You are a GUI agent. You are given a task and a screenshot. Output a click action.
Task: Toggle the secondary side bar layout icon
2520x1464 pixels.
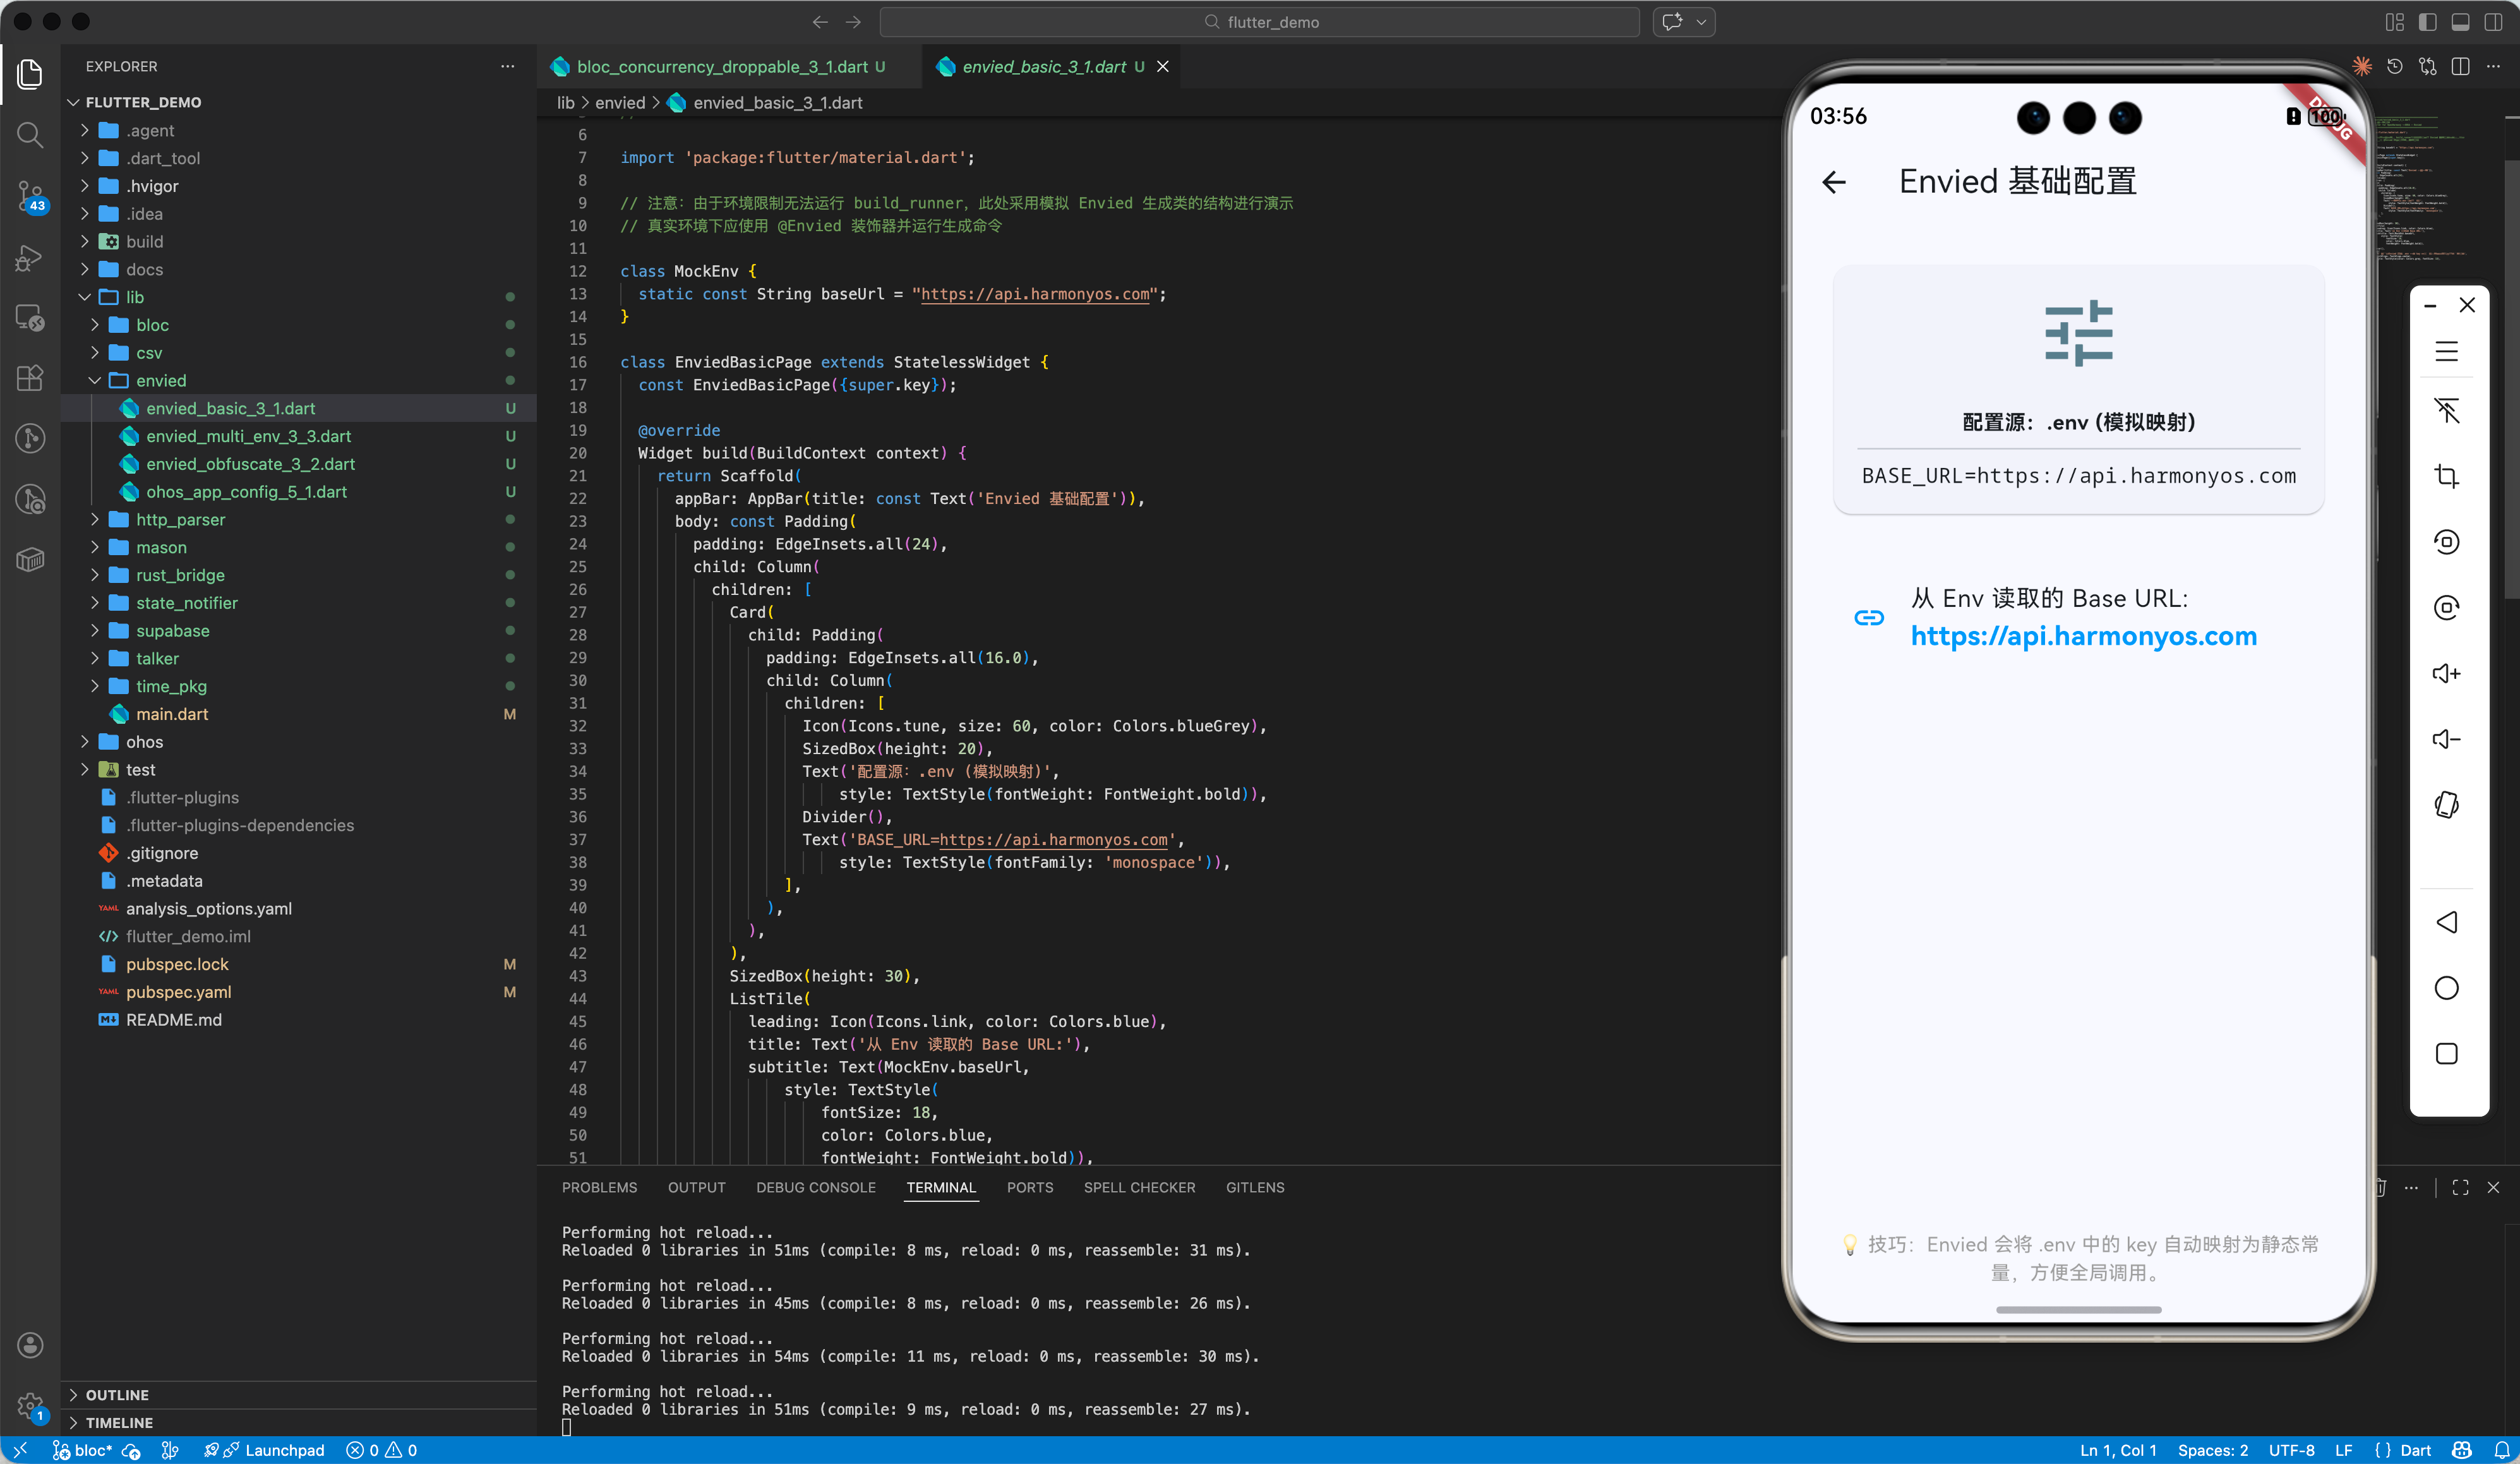point(2493,22)
